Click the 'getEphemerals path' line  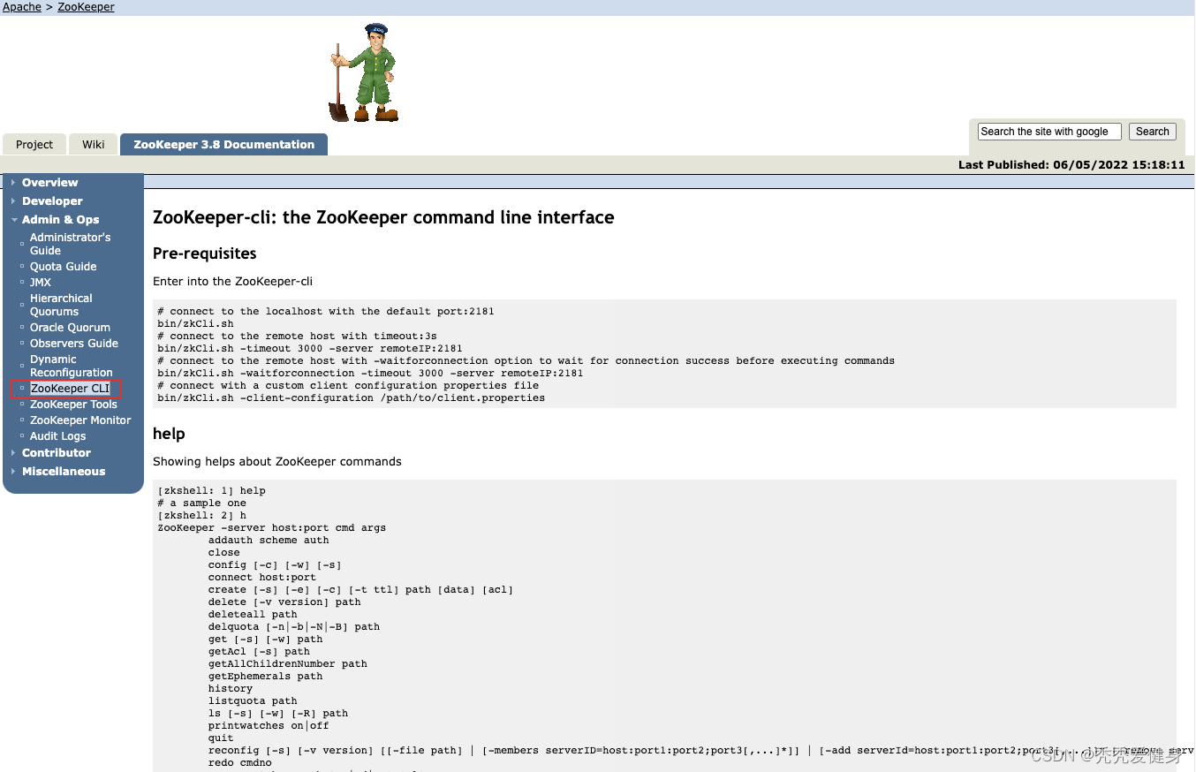pos(266,677)
